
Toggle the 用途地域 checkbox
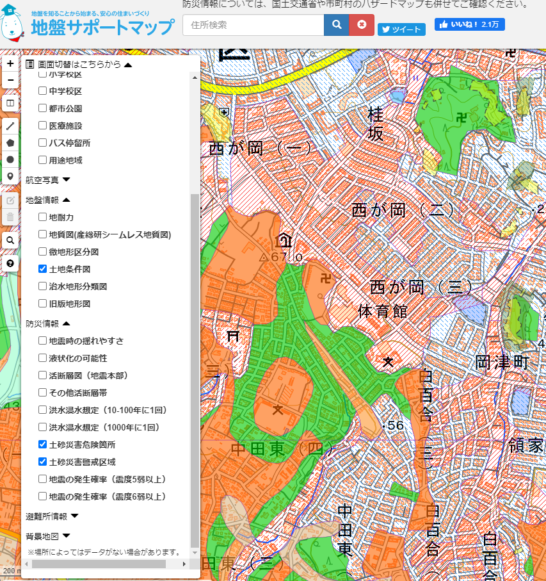coord(43,160)
